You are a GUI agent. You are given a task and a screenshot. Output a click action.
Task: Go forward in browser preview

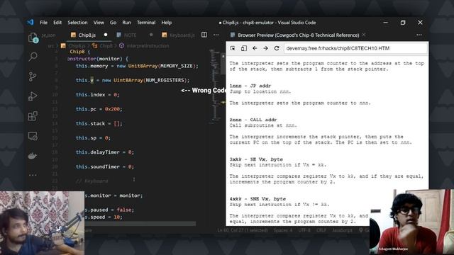click(265, 48)
